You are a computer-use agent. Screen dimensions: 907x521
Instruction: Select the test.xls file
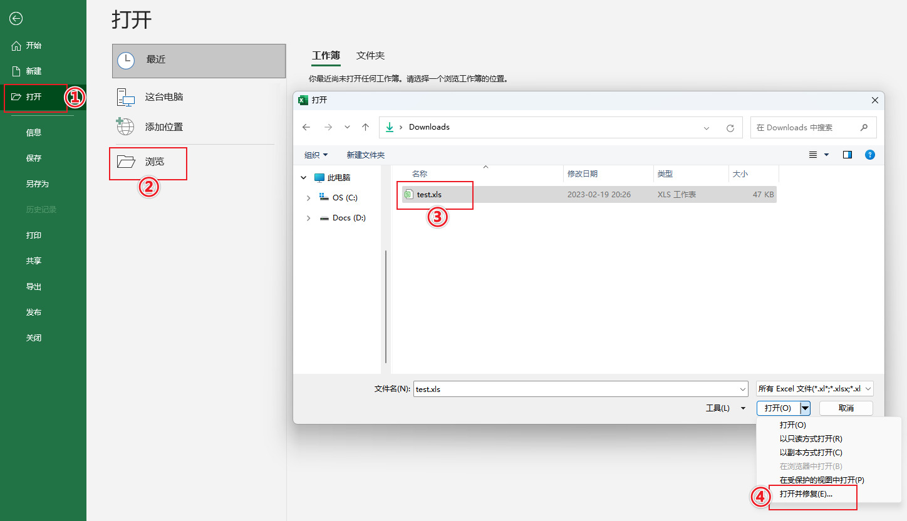[429, 195]
